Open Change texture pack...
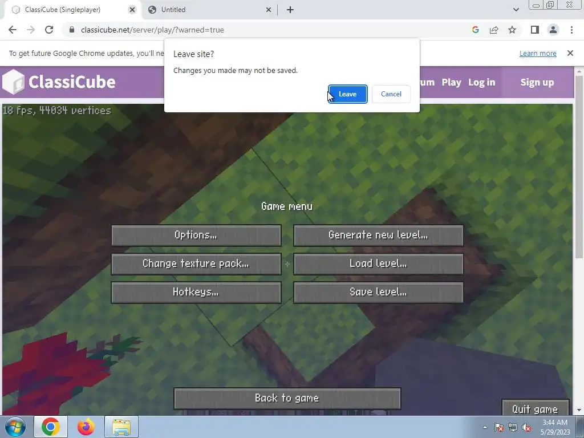 pyautogui.click(x=196, y=264)
